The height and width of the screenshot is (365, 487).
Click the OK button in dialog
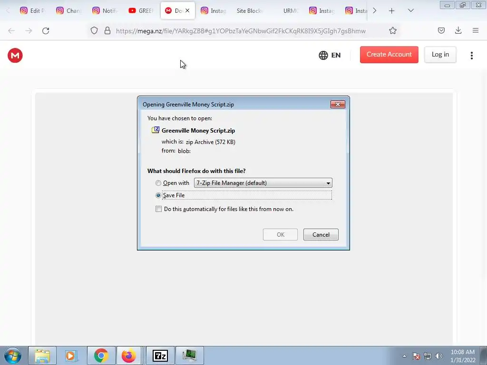[280, 235]
